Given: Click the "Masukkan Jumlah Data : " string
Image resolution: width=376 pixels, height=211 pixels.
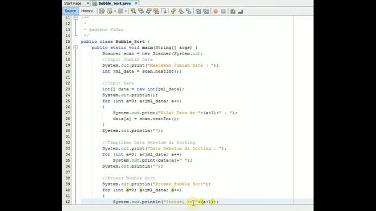Looking at the screenshot, I should [180, 65].
